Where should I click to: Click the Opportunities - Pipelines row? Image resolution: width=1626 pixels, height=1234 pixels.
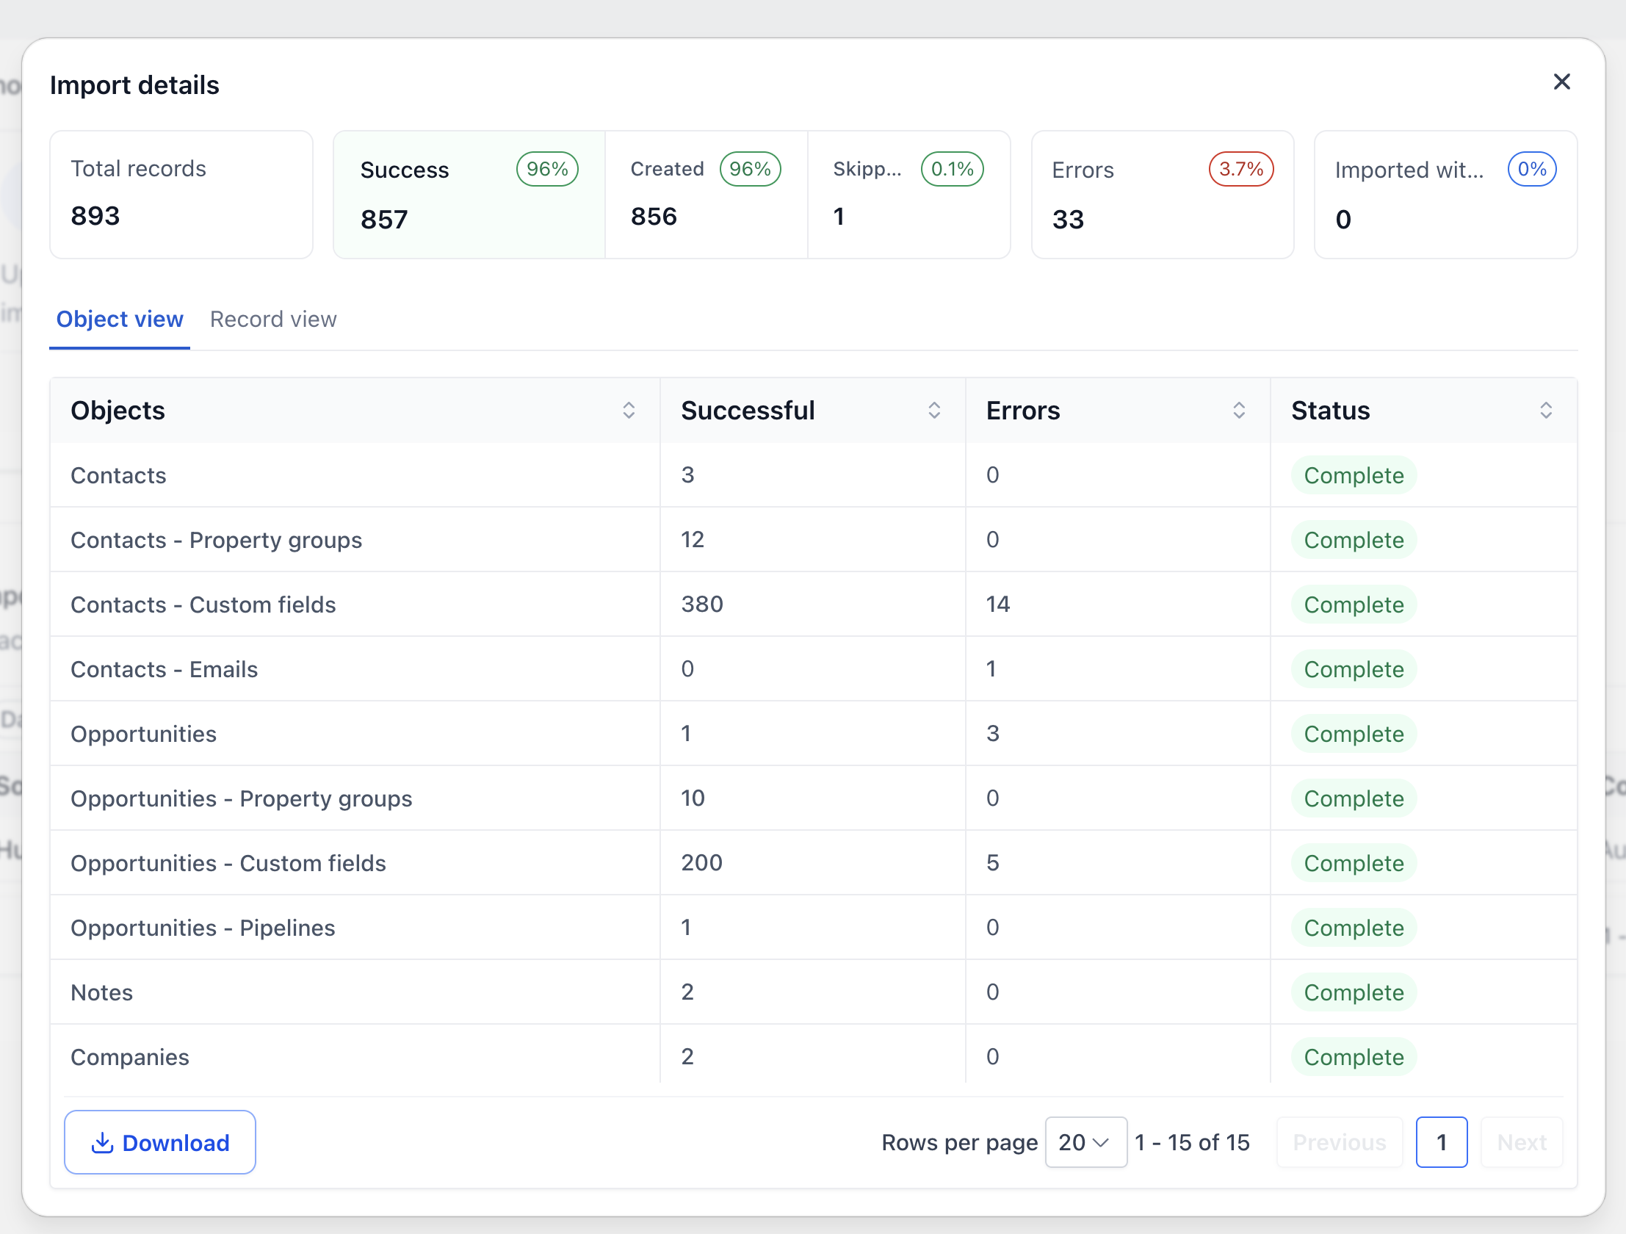point(813,928)
